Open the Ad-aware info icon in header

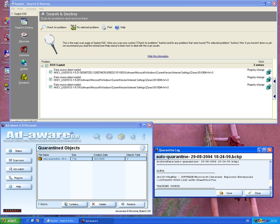click(x=143, y=136)
